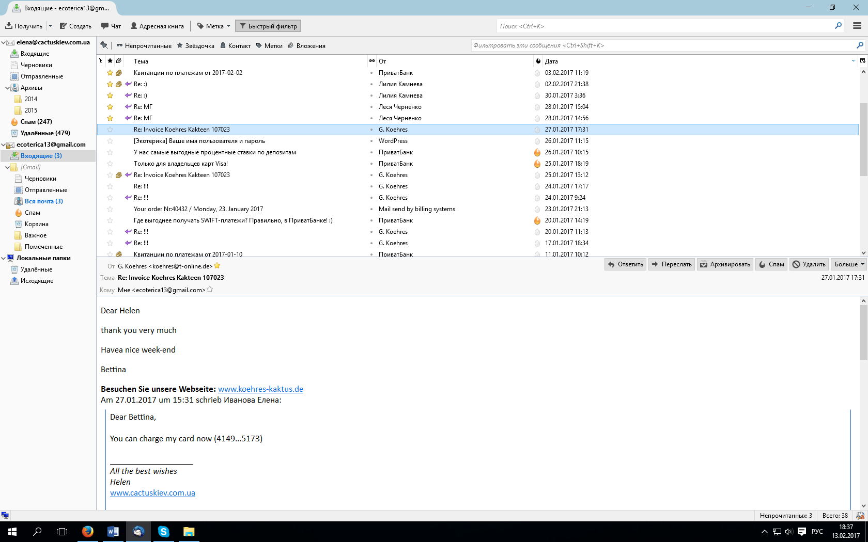The image size is (868, 542).
Task: Archive the message with the Архивировать button
Action: [x=725, y=264]
